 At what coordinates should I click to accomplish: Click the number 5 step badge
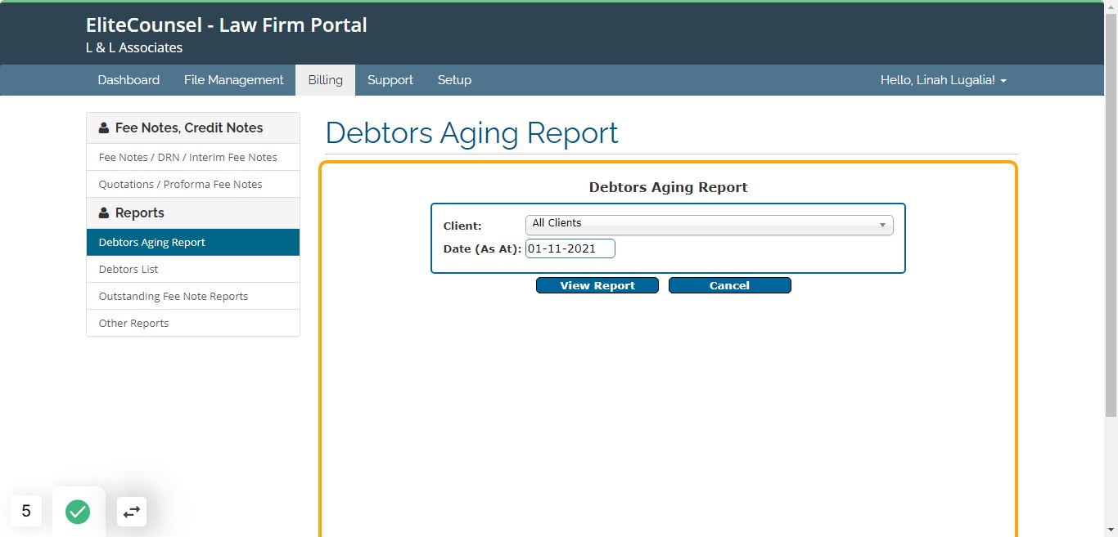coord(26,511)
